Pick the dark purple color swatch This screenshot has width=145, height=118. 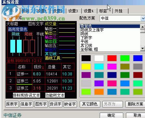pyautogui.click(x=86, y=75)
